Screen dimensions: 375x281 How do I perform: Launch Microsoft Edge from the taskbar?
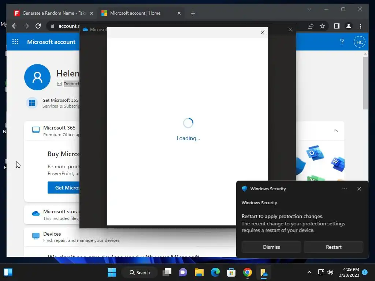(x=215, y=272)
